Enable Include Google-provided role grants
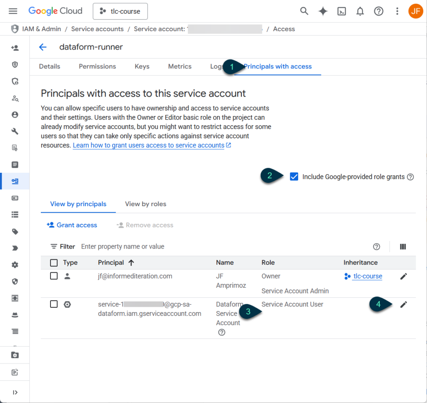The width and height of the screenshot is (427, 403). (x=294, y=177)
